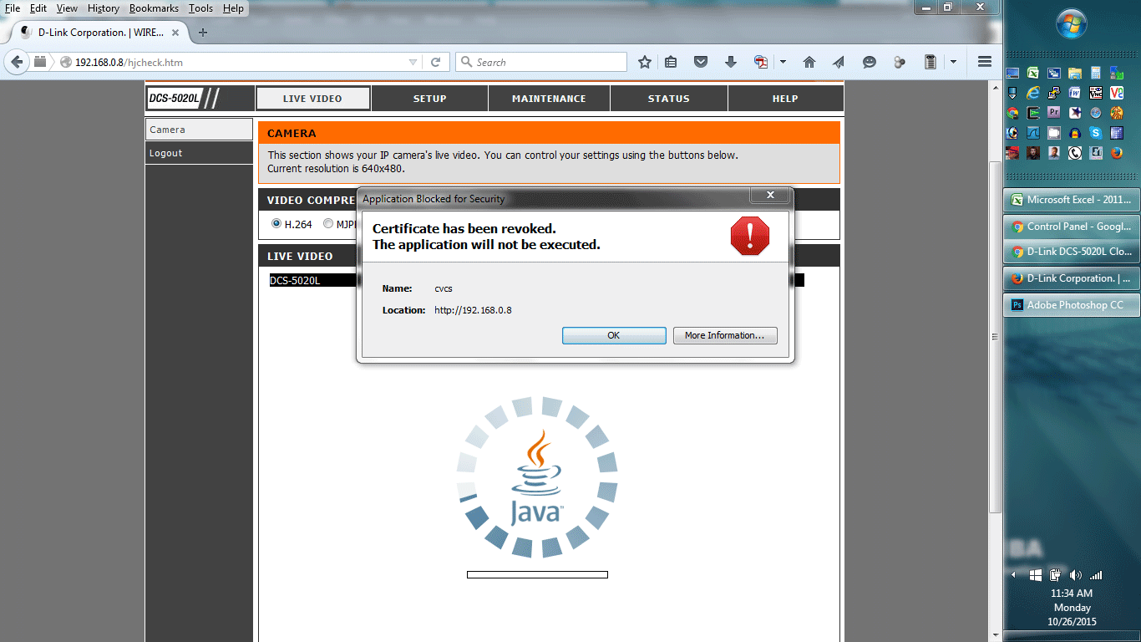Select the MJPEG radio button
Image resolution: width=1141 pixels, height=642 pixels.
point(328,224)
